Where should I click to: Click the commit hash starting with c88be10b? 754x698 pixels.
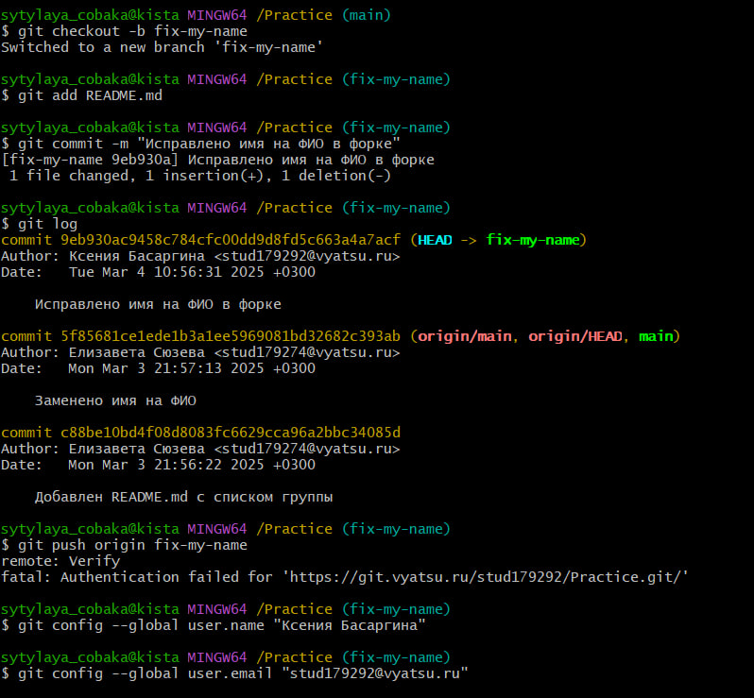point(231,433)
